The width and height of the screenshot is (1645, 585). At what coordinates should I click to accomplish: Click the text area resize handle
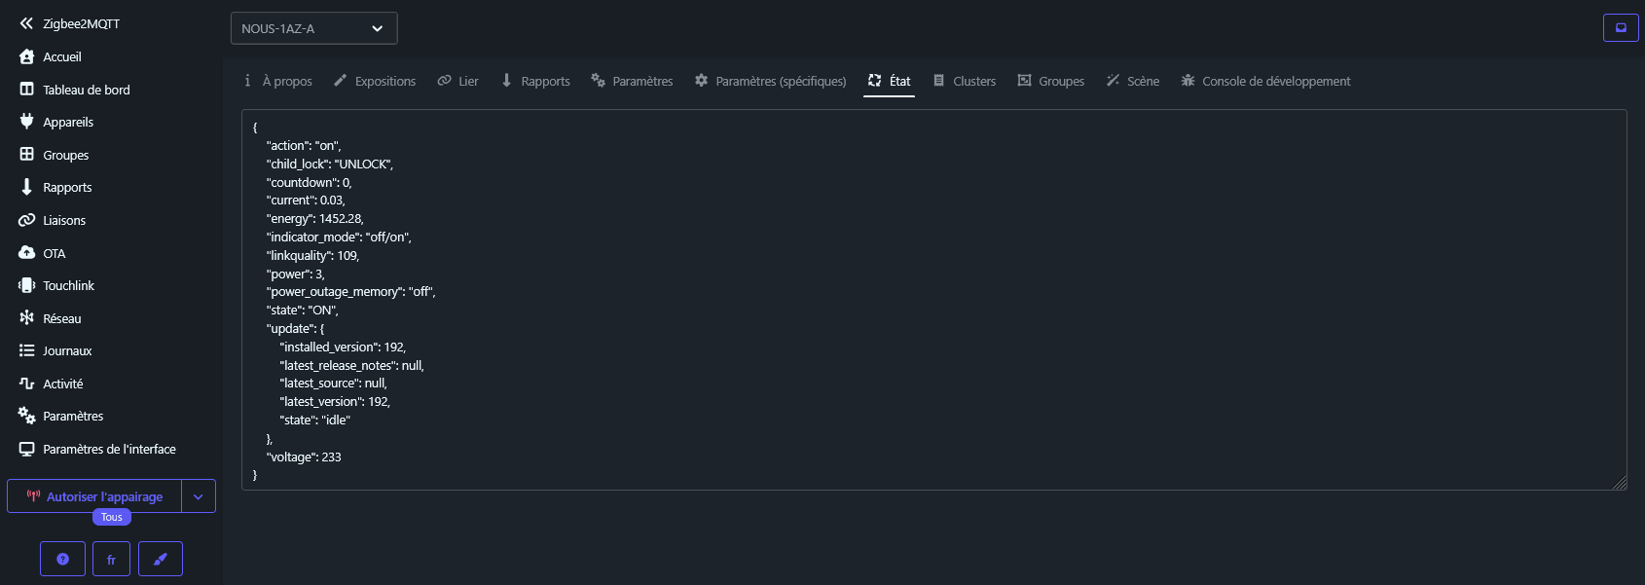(1620, 483)
